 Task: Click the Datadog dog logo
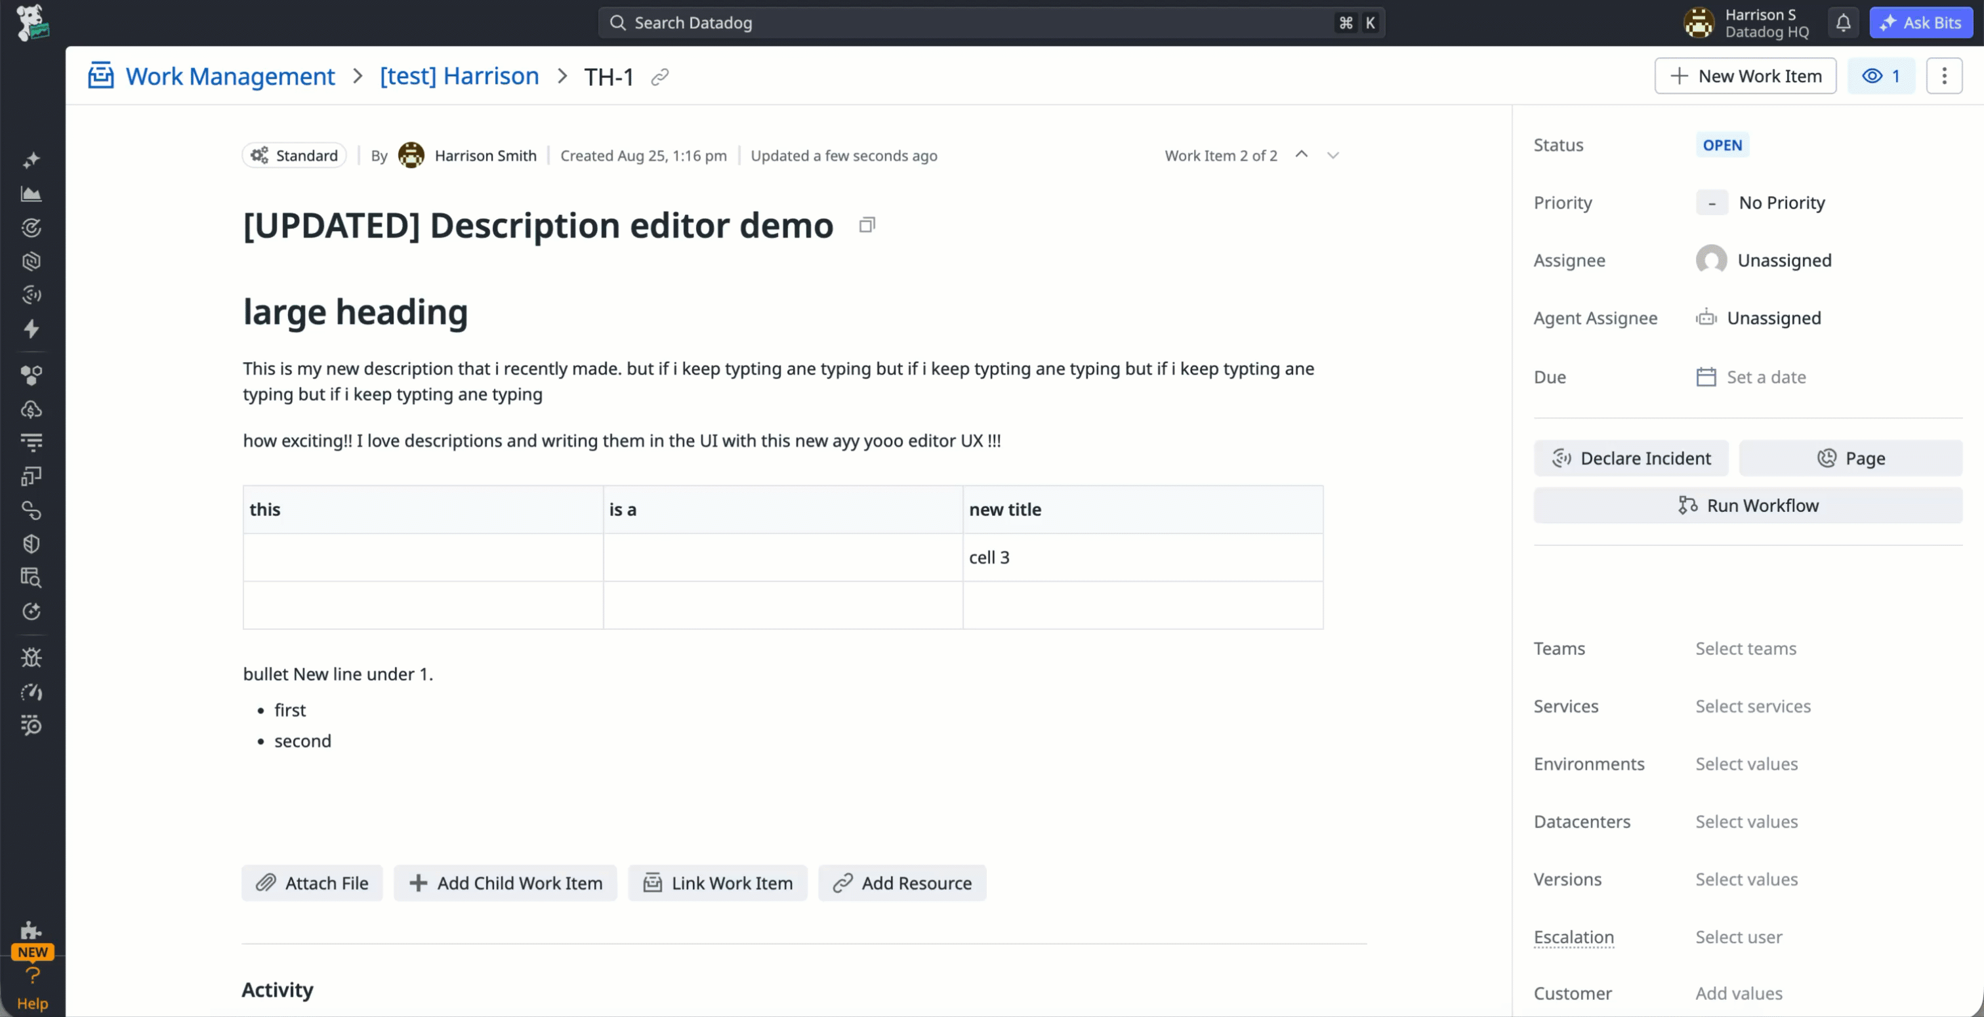31,22
